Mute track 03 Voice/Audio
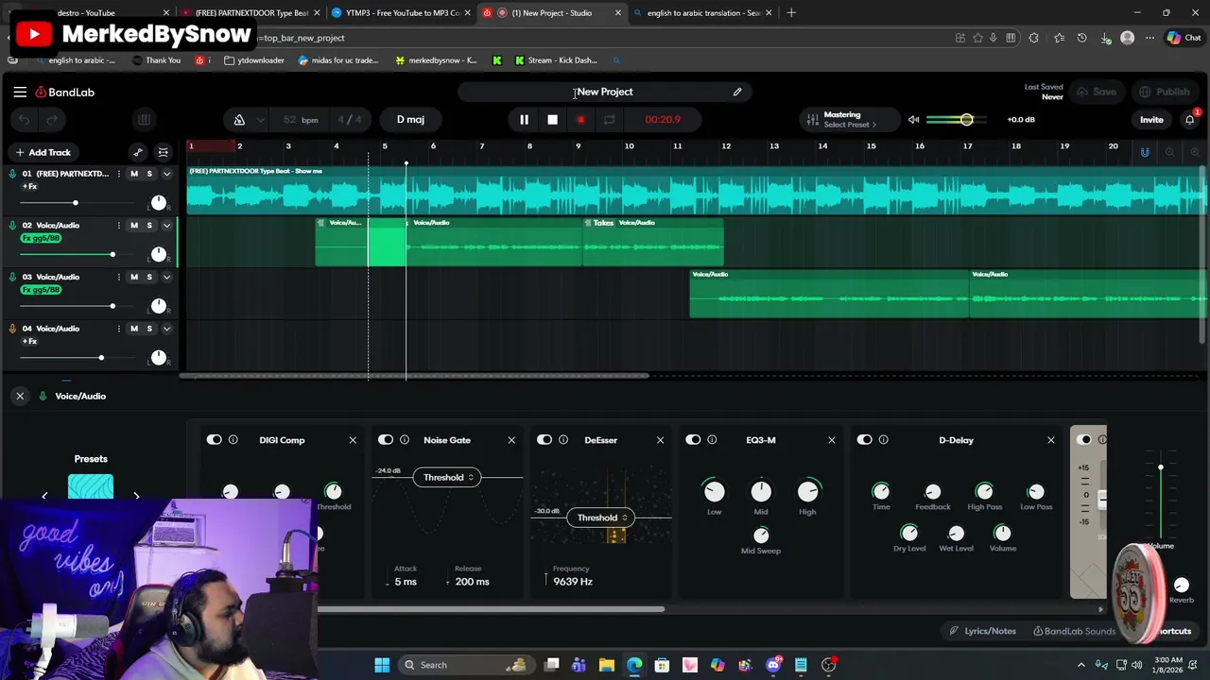Screen dimensions: 1210x680 click(133, 277)
